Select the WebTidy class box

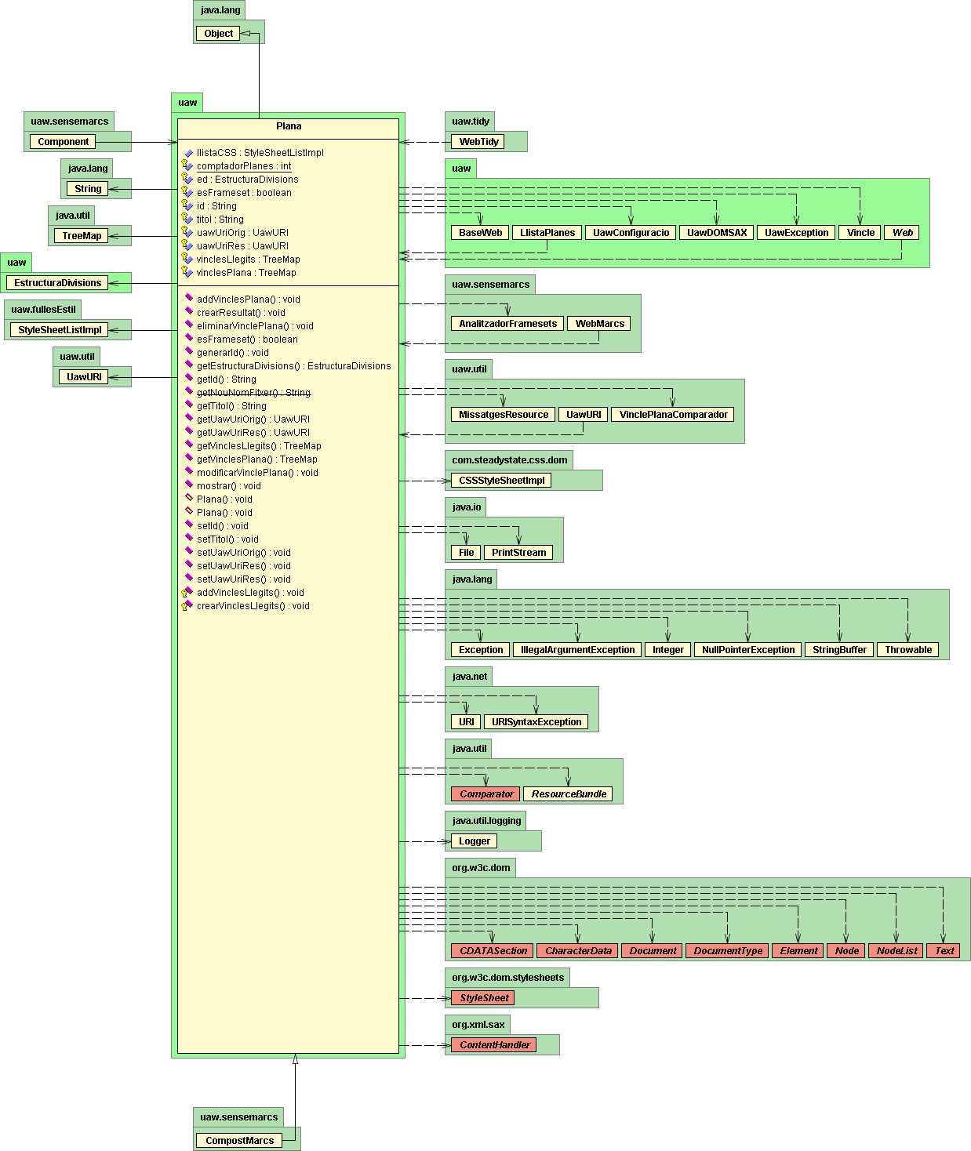(x=478, y=142)
